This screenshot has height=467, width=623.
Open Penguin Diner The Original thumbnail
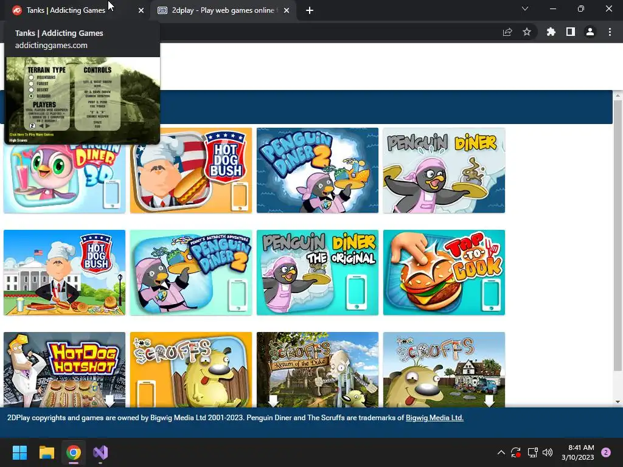coord(318,272)
